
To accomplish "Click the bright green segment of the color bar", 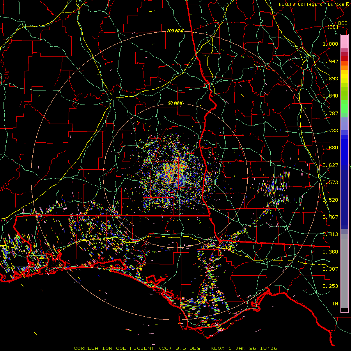I will [344, 106].
